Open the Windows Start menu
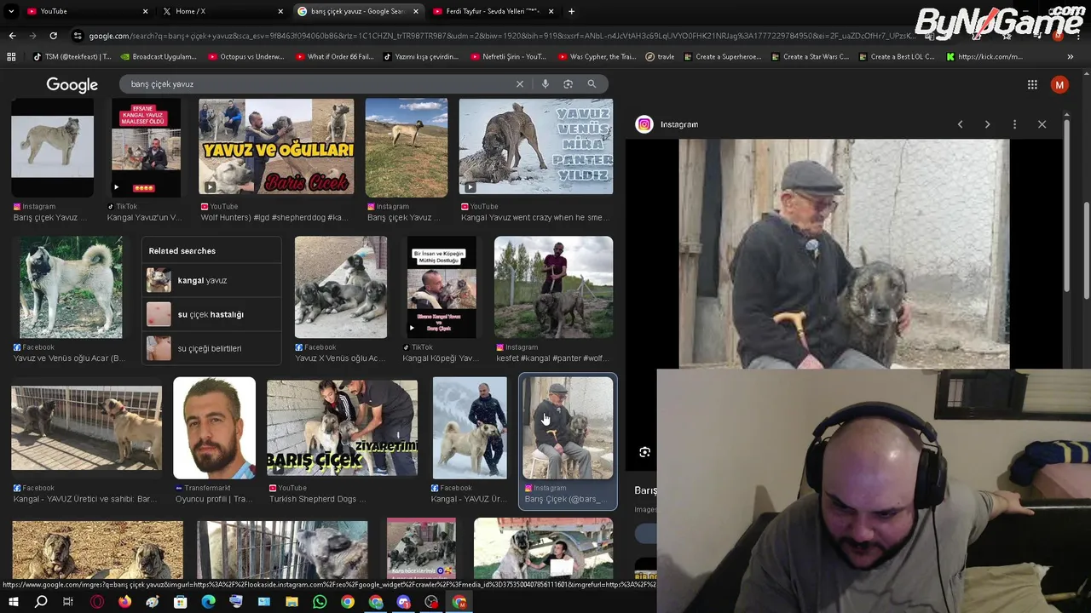Viewport: 1091px width, 613px height. pos(13,603)
